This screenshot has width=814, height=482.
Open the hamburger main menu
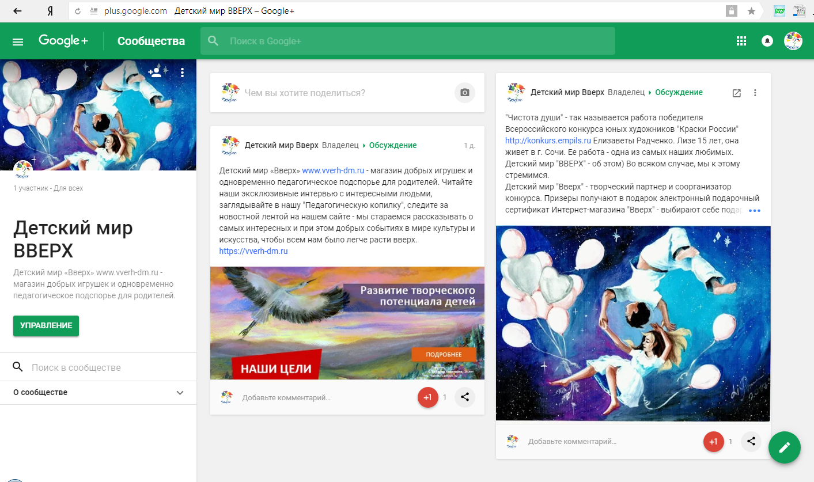[18, 41]
